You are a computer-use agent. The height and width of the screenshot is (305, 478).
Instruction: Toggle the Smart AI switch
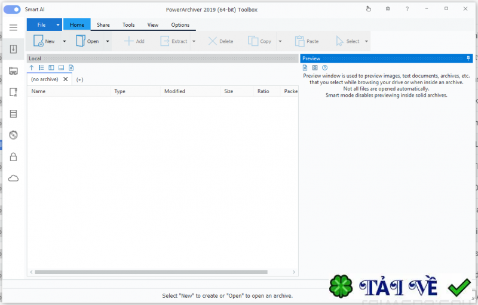tap(12, 10)
